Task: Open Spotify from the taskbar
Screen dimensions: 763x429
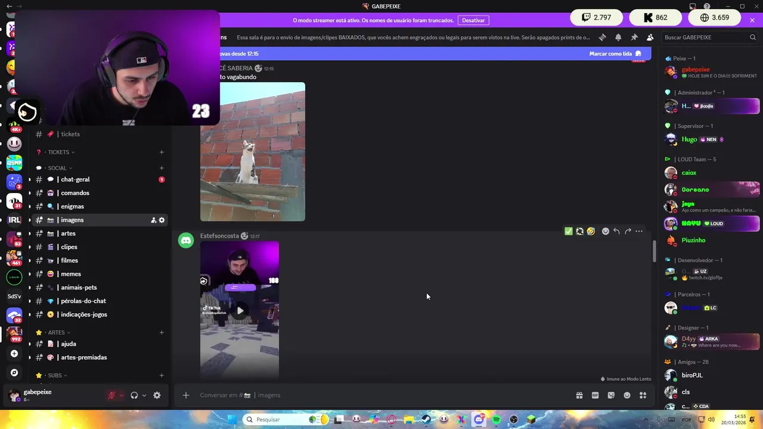Action: click(x=496, y=419)
